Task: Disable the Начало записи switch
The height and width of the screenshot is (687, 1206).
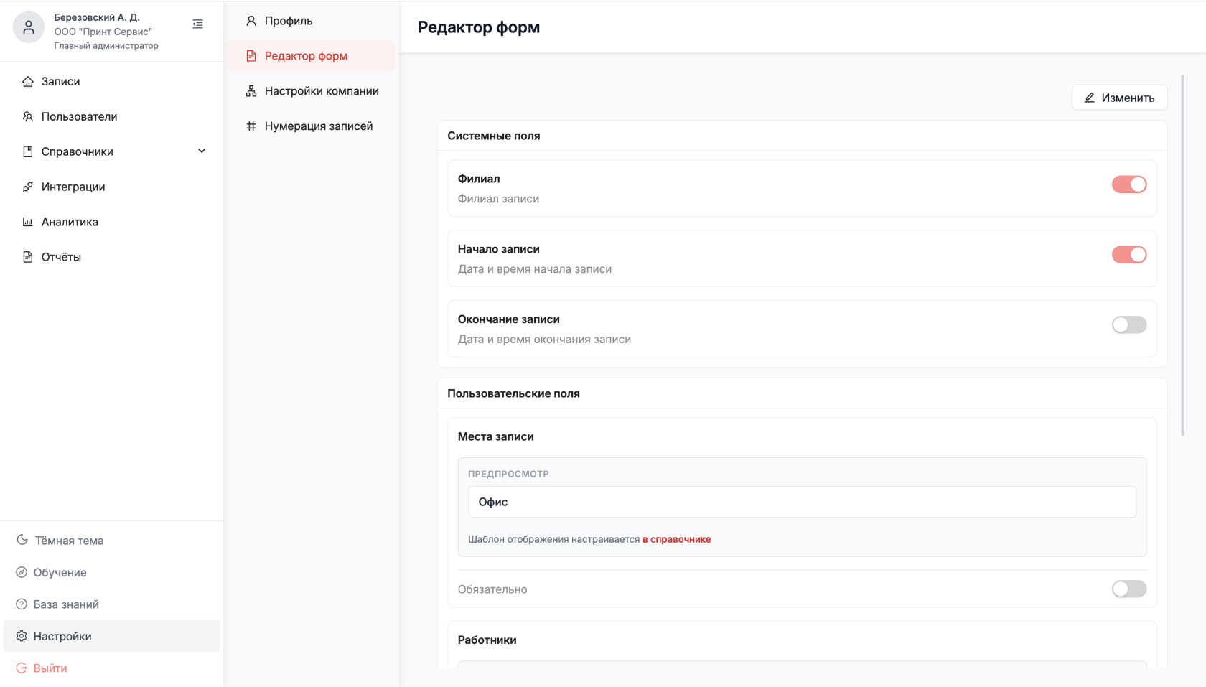Action: (x=1129, y=255)
